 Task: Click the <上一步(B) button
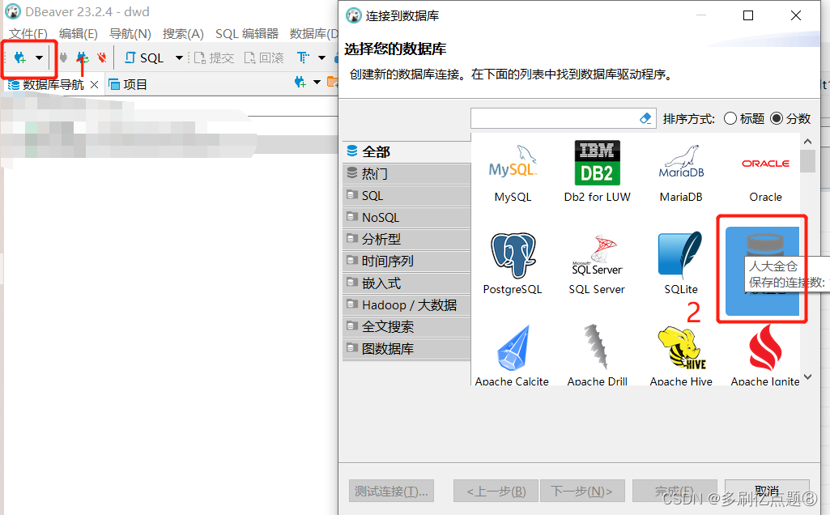pos(496,492)
